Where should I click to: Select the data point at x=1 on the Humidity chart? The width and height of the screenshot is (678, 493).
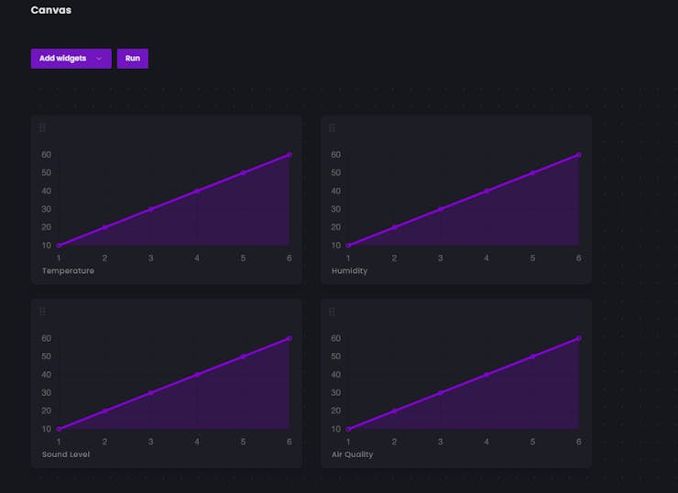tap(348, 246)
